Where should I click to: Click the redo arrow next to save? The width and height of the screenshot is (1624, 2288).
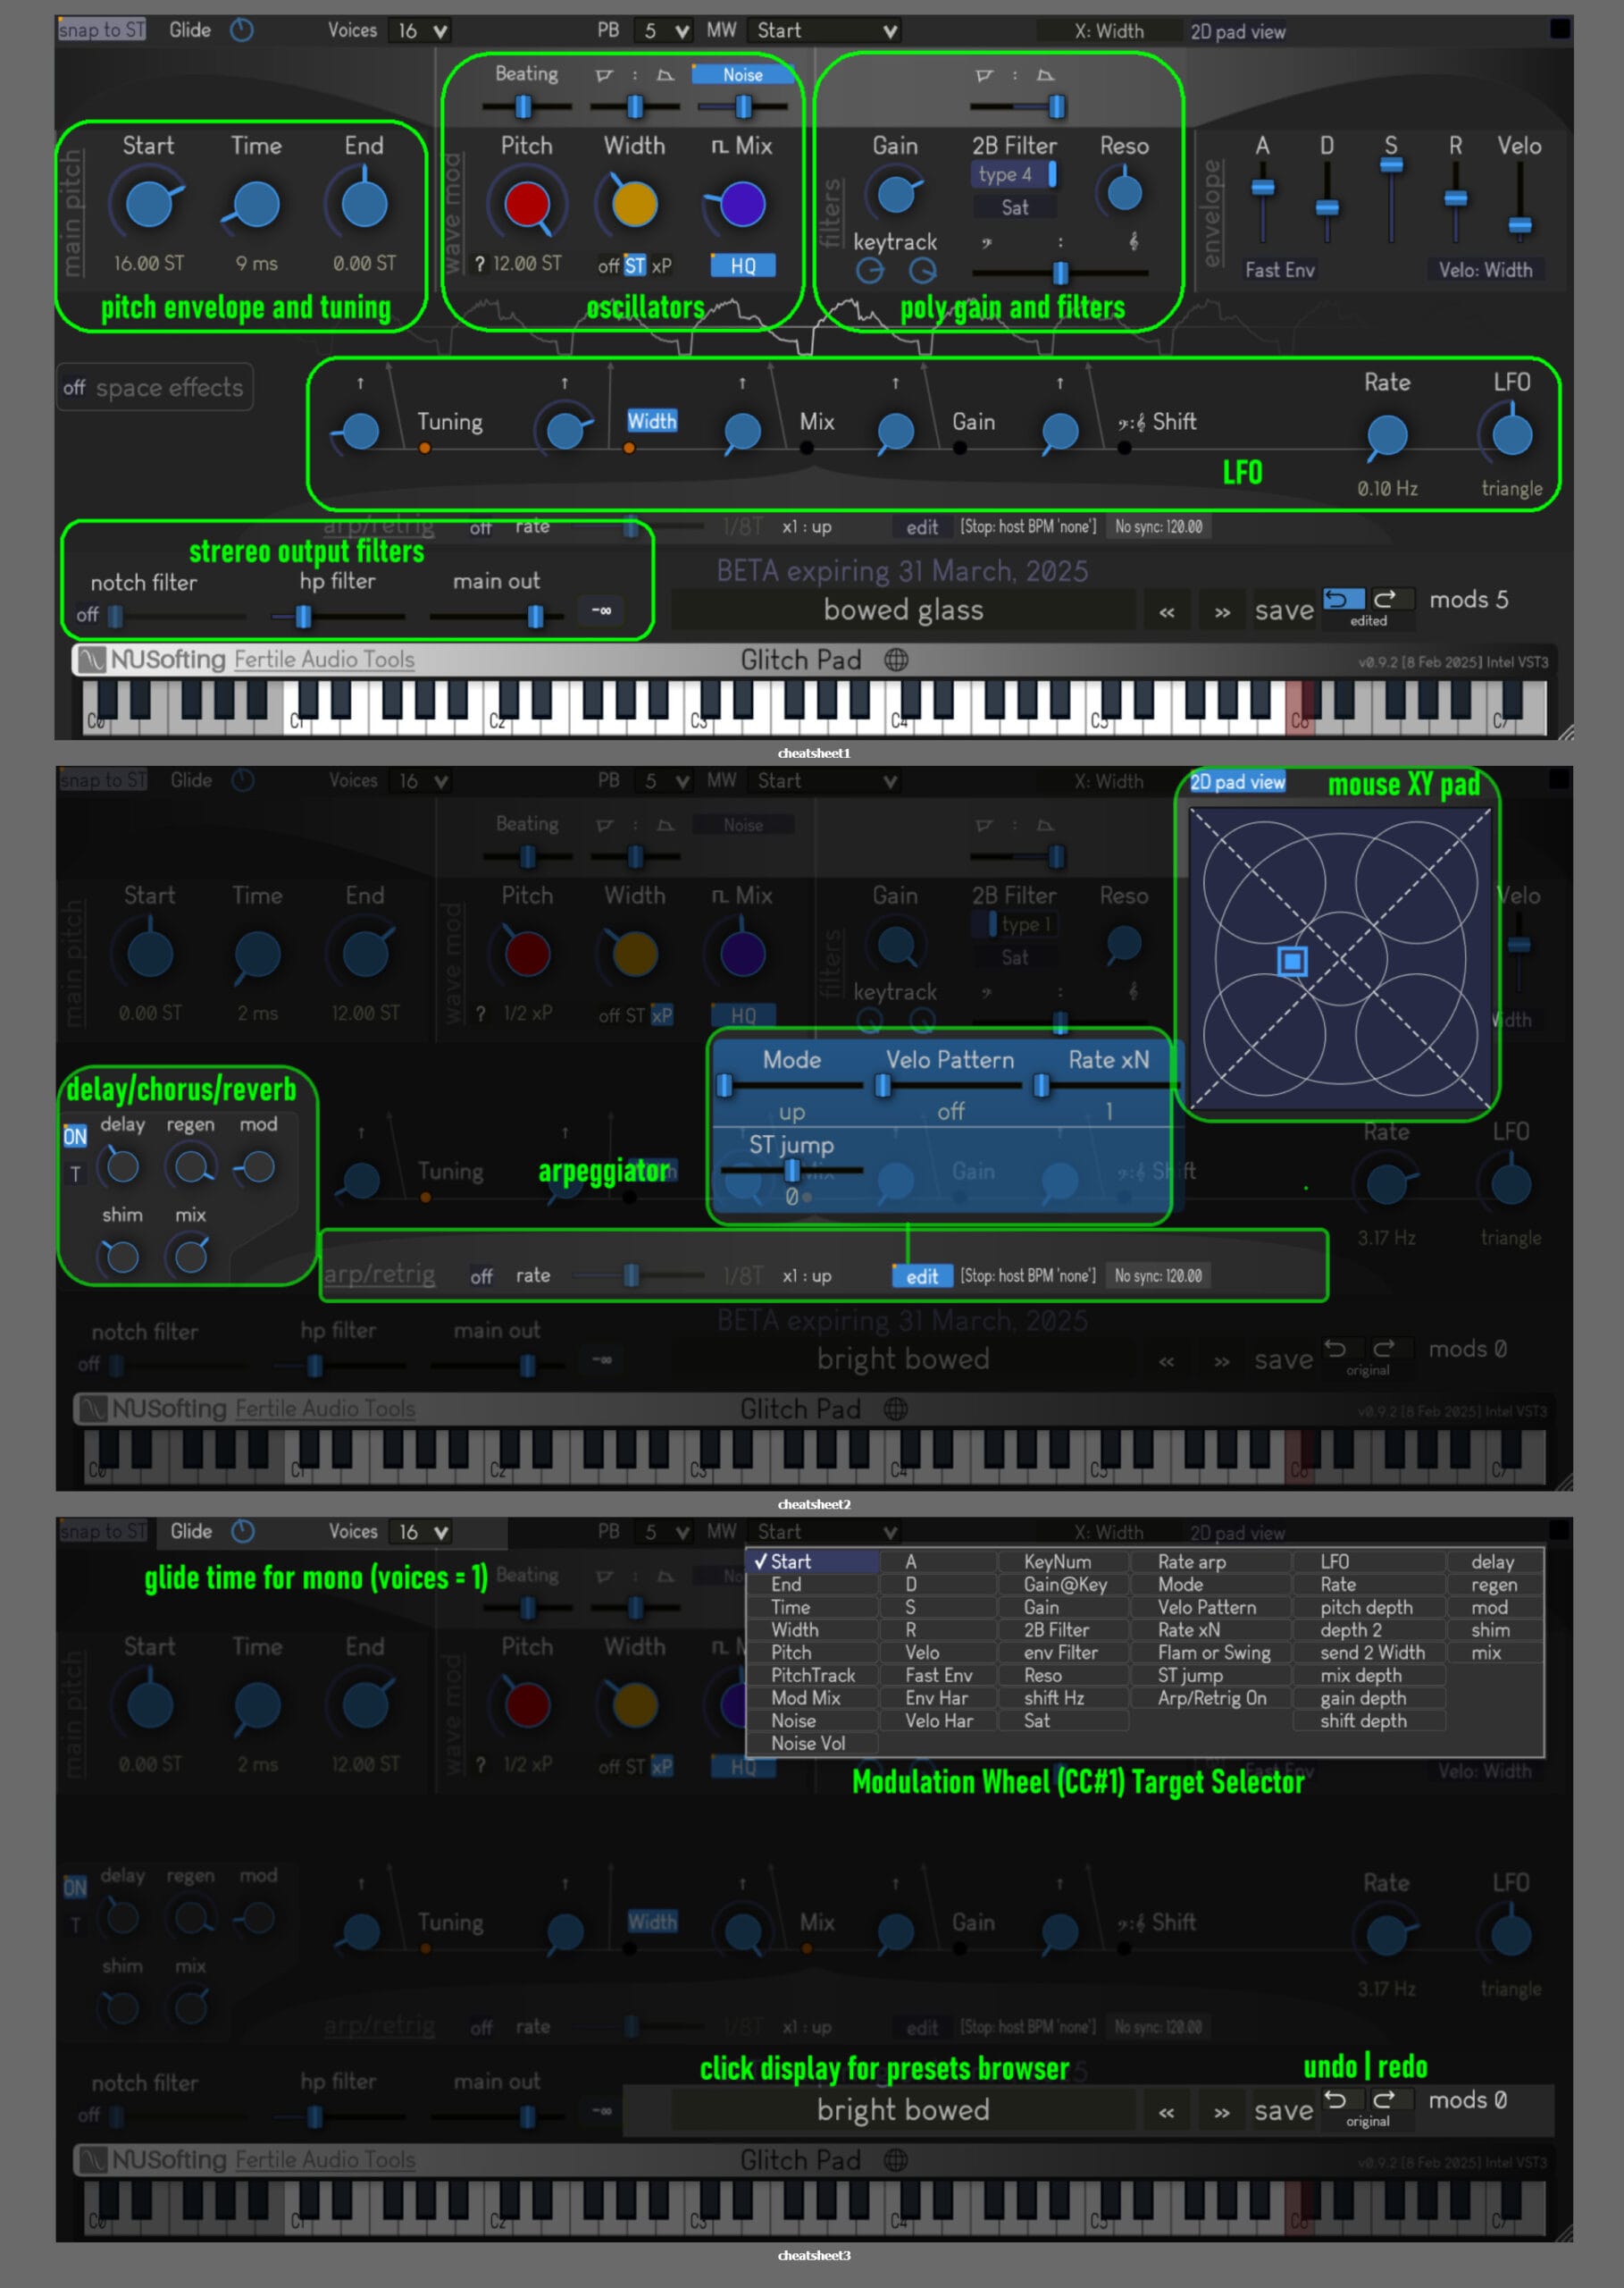click(x=1388, y=597)
